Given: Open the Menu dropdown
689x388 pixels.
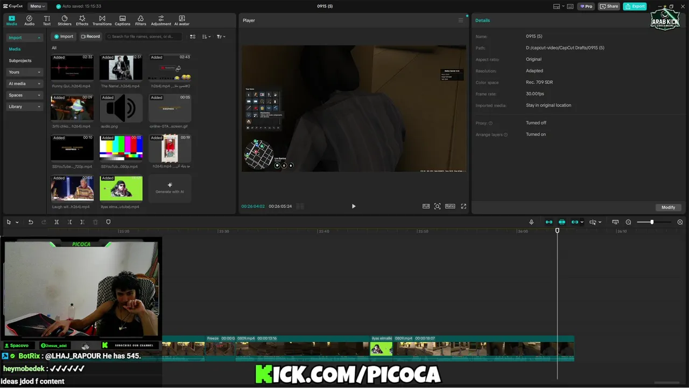Looking at the screenshot, I should point(37,6).
